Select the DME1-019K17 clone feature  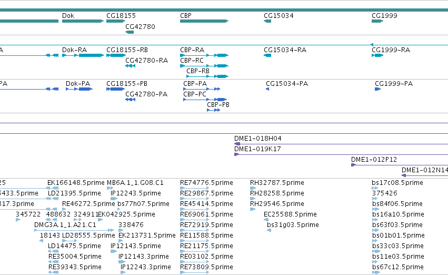(x=341, y=154)
